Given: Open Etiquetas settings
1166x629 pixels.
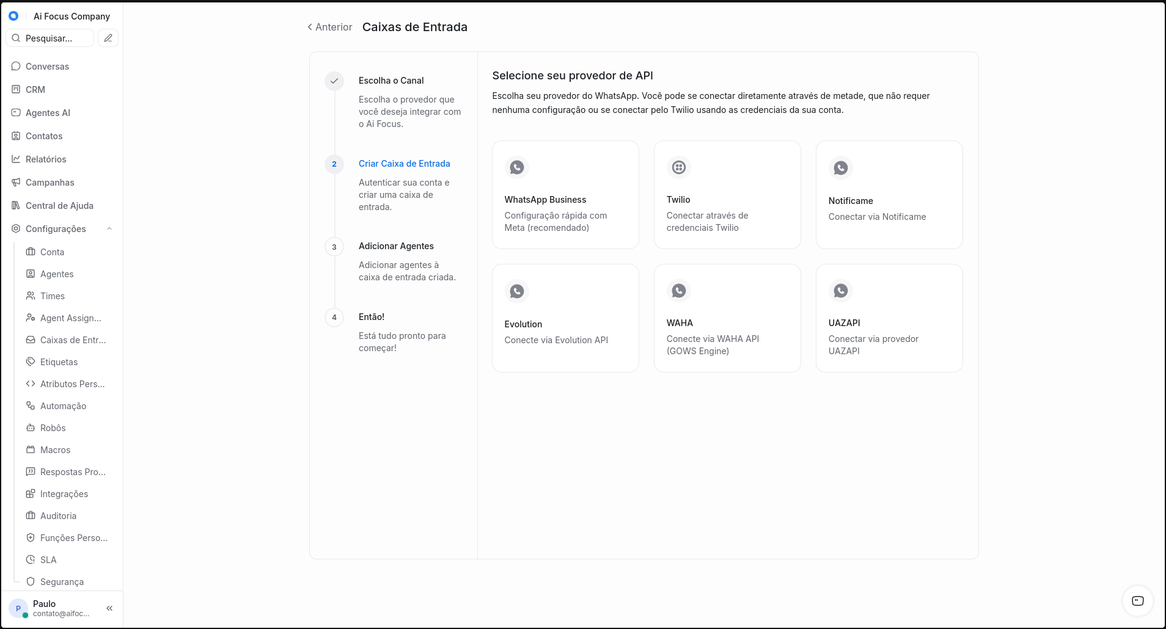Looking at the screenshot, I should tap(59, 362).
